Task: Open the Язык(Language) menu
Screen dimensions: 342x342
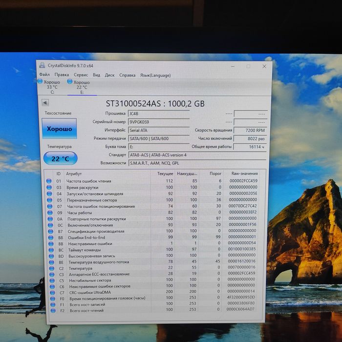Action: (155, 75)
